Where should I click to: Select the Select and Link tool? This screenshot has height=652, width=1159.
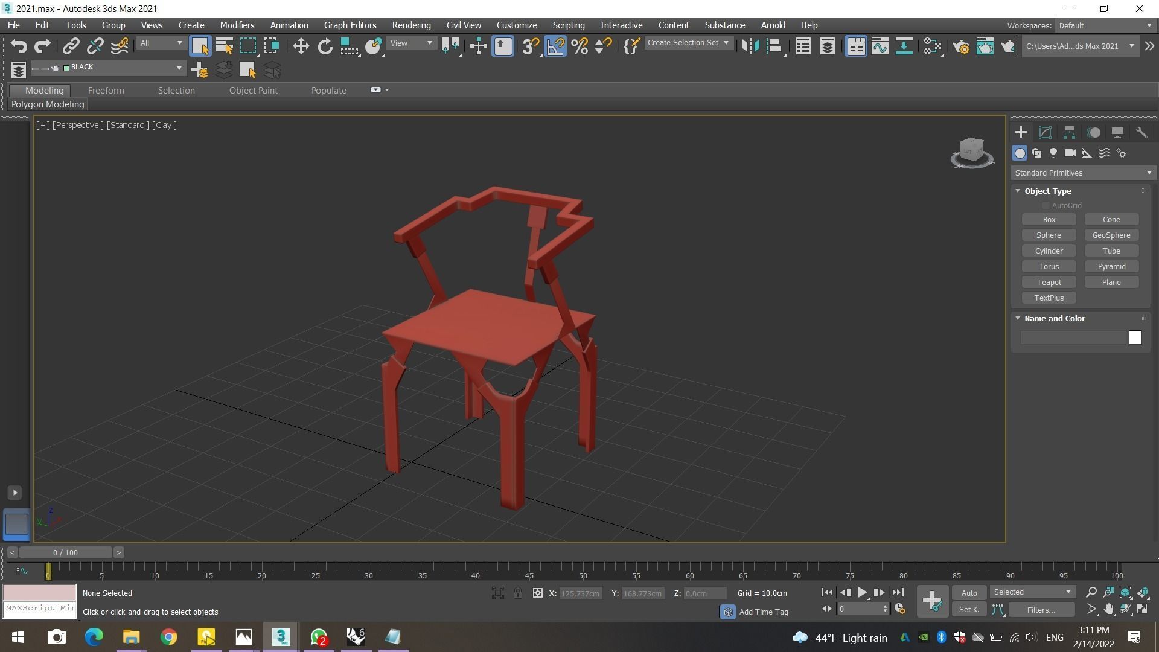[71, 46]
